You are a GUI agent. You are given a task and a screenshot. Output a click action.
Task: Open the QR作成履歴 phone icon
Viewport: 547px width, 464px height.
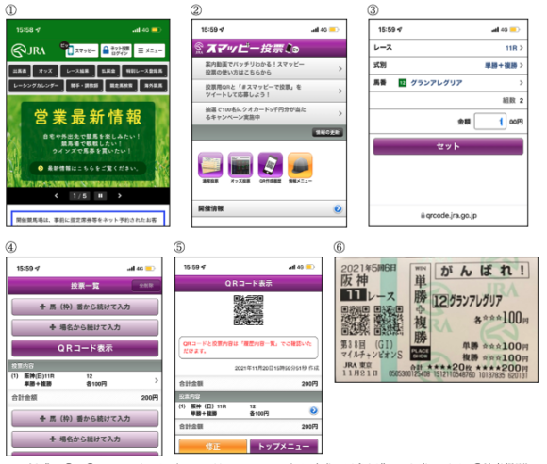point(271,165)
